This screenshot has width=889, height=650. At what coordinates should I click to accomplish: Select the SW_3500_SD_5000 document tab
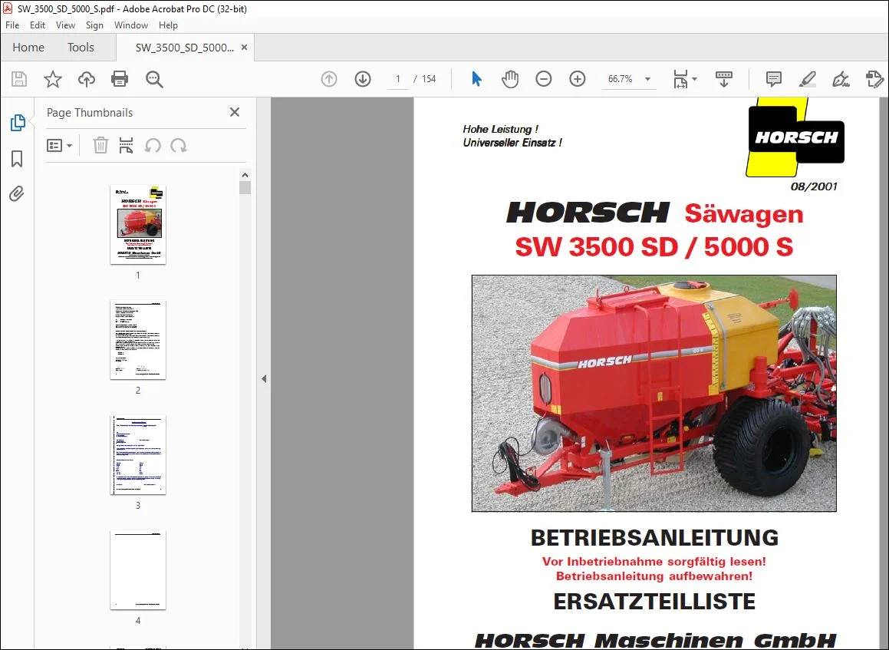pos(184,48)
